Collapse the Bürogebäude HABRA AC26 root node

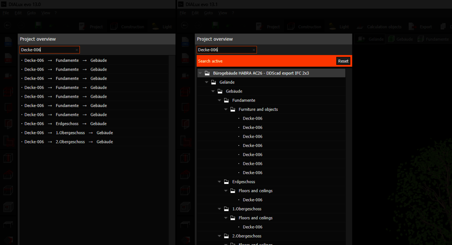point(201,73)
